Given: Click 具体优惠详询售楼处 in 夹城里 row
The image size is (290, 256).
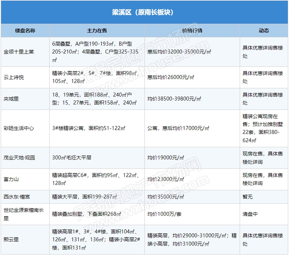Looking at the screenshot, I should [263, 99].
